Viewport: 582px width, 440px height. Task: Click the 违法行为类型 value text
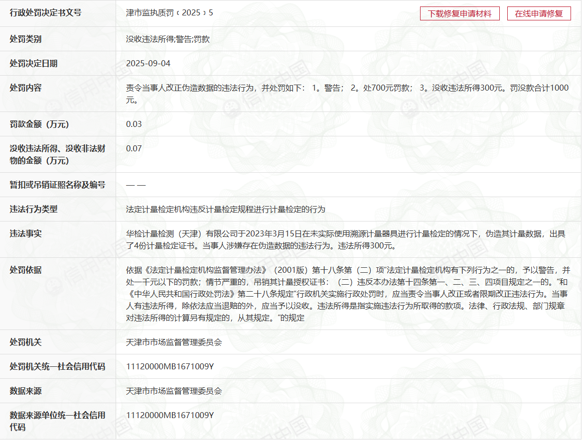tap(226, 210)
